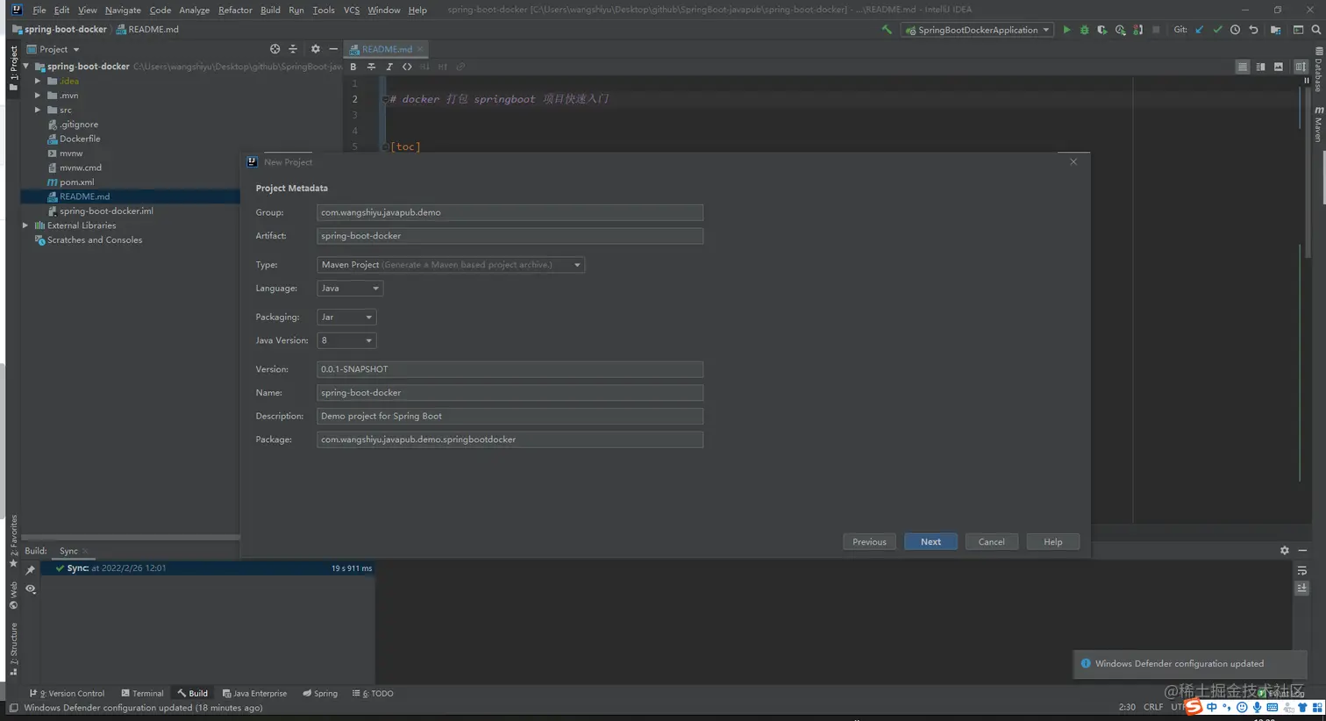Open the Refactor menu

tap(235, 10)
